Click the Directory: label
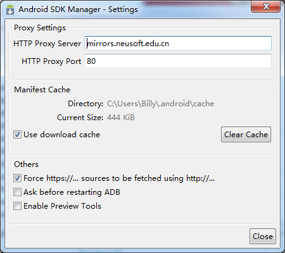This screenshot has width=285, height=253. point(85,104)
